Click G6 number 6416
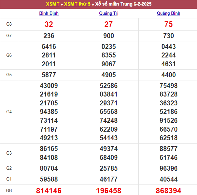 point(49,47)
